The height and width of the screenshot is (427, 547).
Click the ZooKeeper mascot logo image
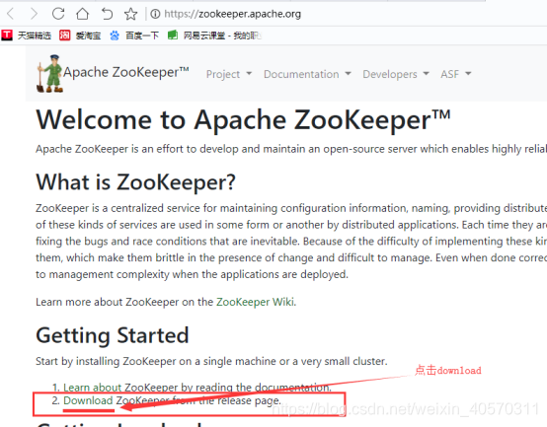coord(49,74)
